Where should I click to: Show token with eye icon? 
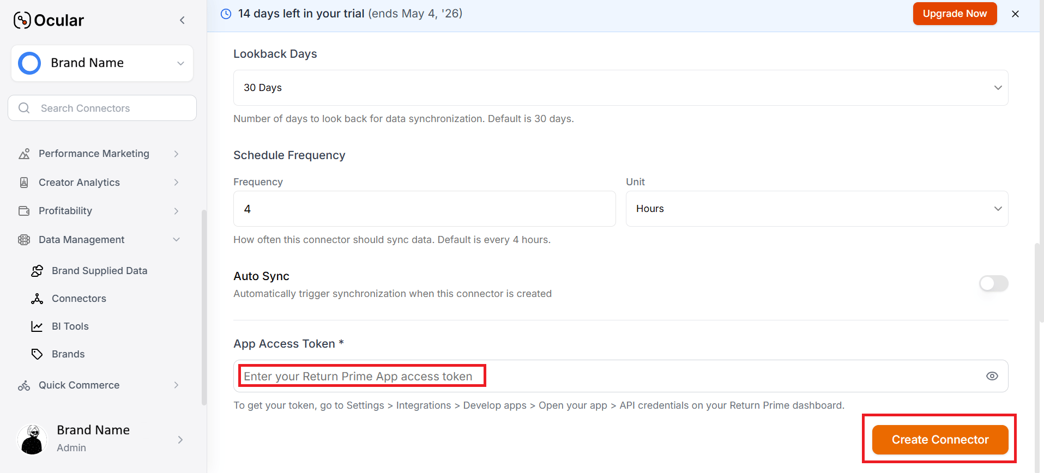coord(992,376)
